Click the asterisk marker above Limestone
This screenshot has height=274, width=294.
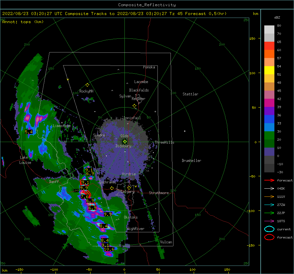pos(62,123)
